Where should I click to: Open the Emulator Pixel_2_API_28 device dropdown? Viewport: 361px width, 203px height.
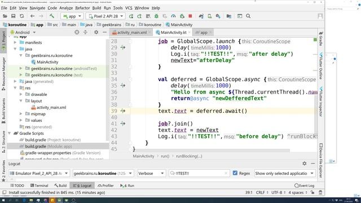(x=39, y=173)
